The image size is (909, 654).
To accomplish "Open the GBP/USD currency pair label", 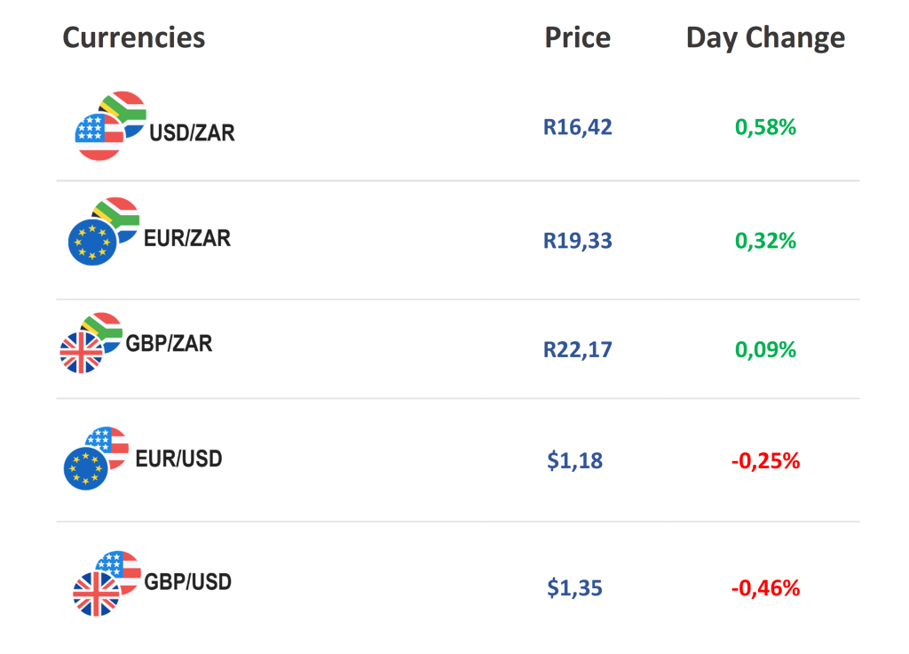I will [188, 582].
